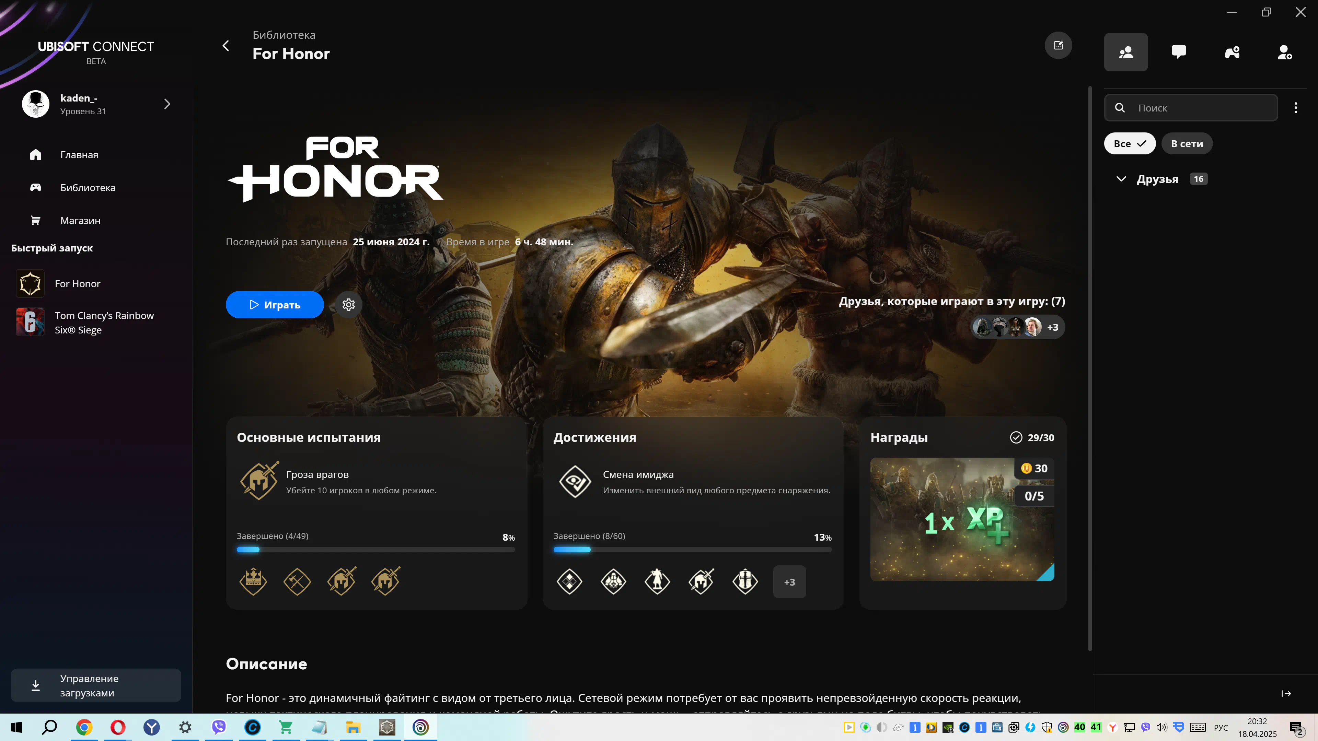
Task: Click the second achievement badge with group emblem
Action: (613, 581)
